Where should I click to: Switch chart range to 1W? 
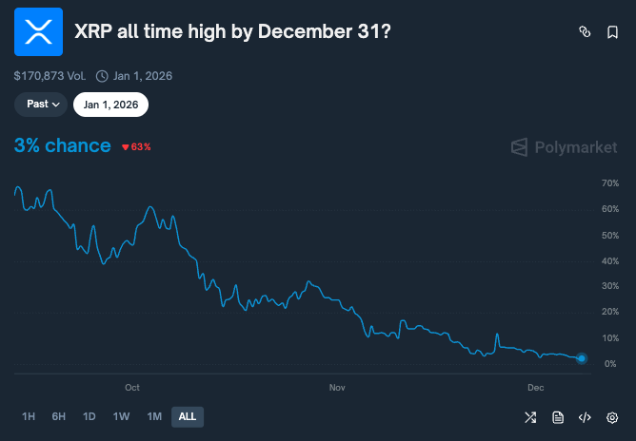[121, 417]
